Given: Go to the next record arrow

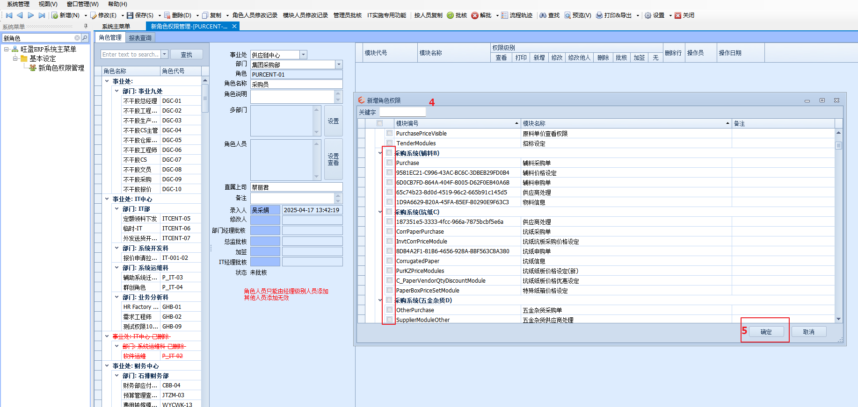Looking at the screenshot, I should [x=31, y=15].
